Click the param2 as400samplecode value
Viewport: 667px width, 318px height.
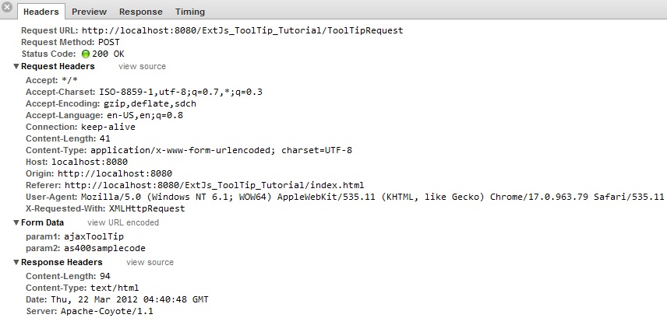click(x=104, y=248)
